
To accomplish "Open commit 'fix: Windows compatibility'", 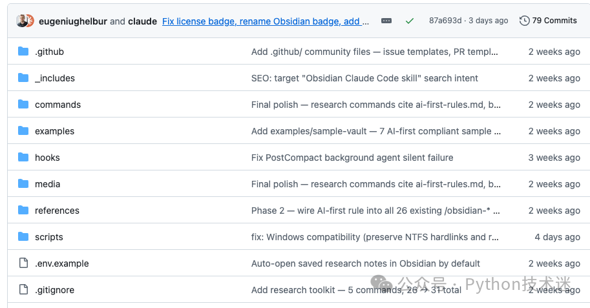I will click(375, 237).
